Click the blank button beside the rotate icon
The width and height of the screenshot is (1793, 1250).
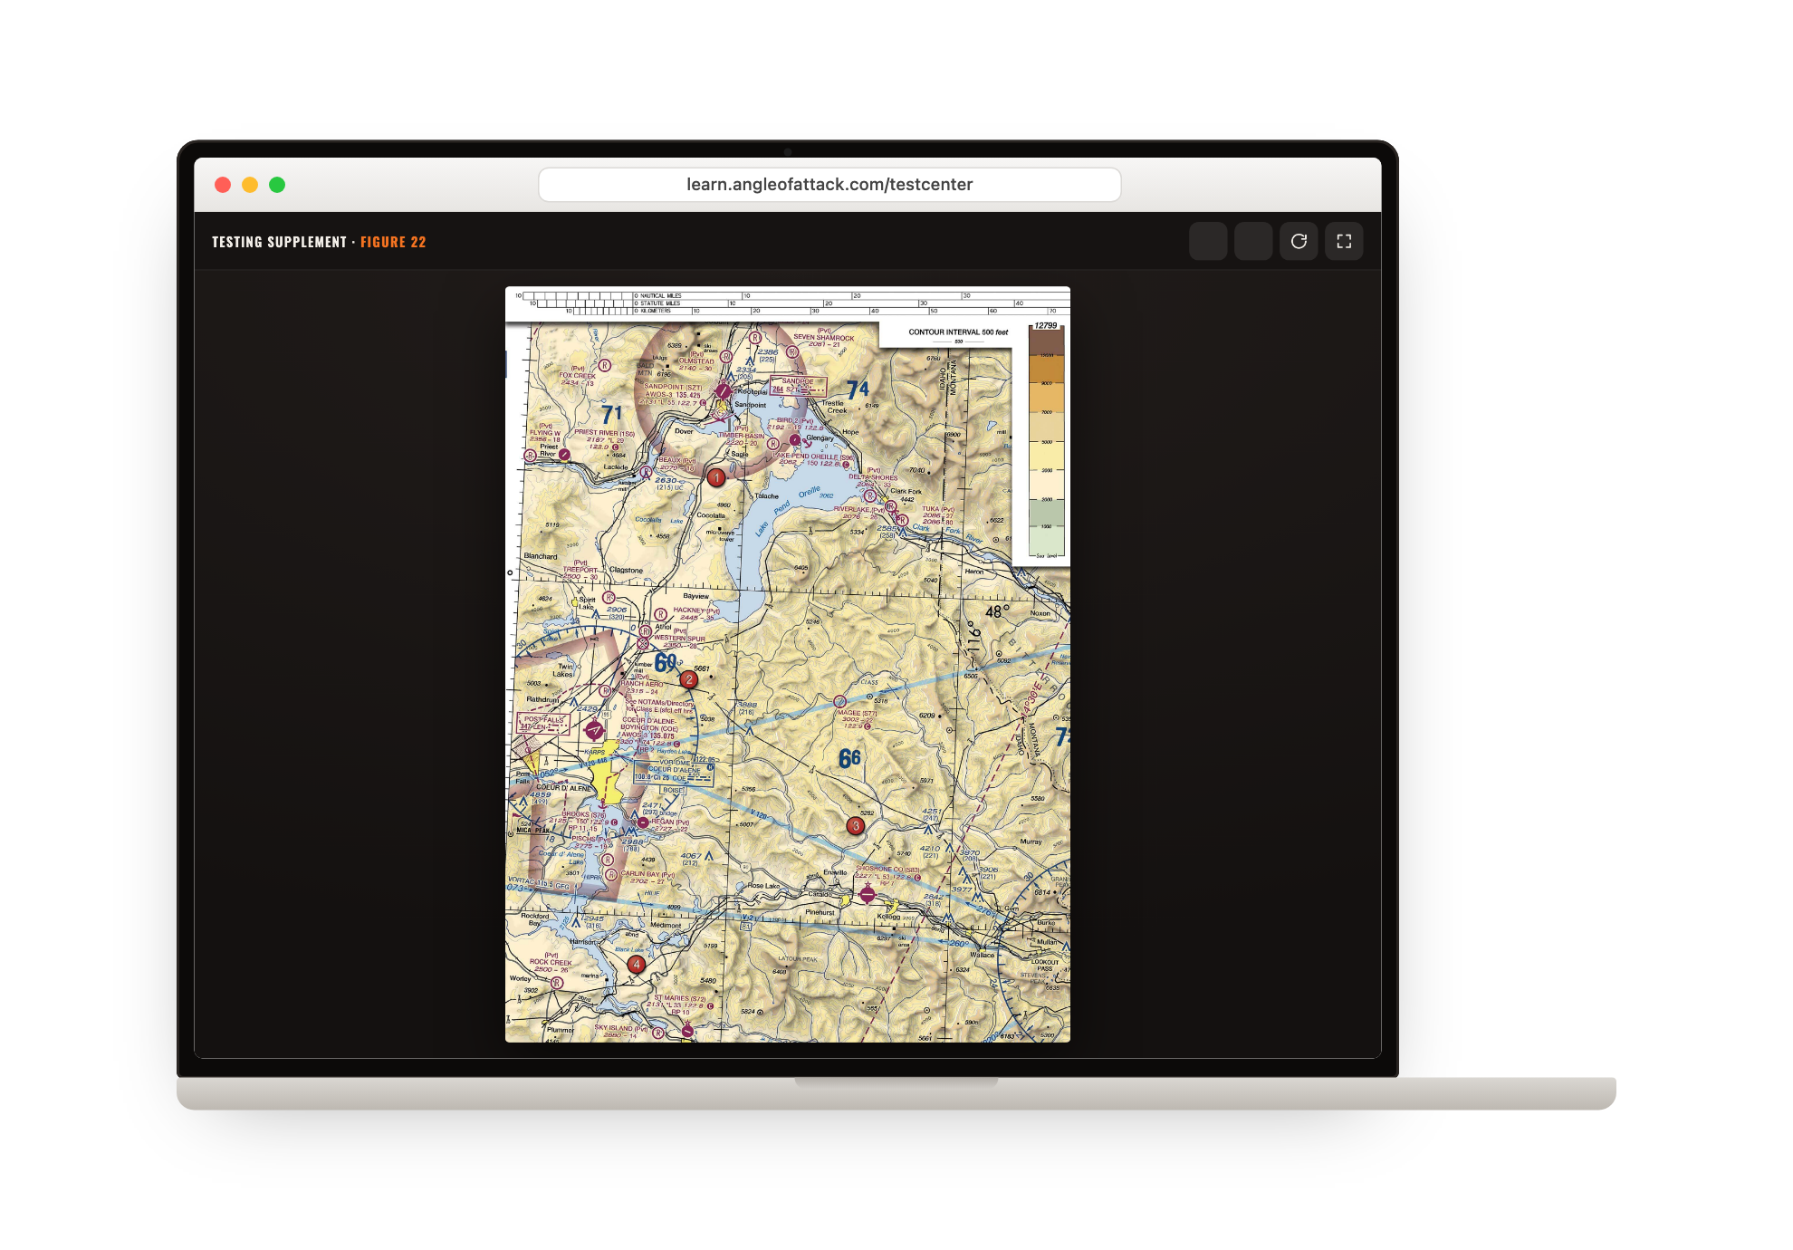(x=1253, y=241)
